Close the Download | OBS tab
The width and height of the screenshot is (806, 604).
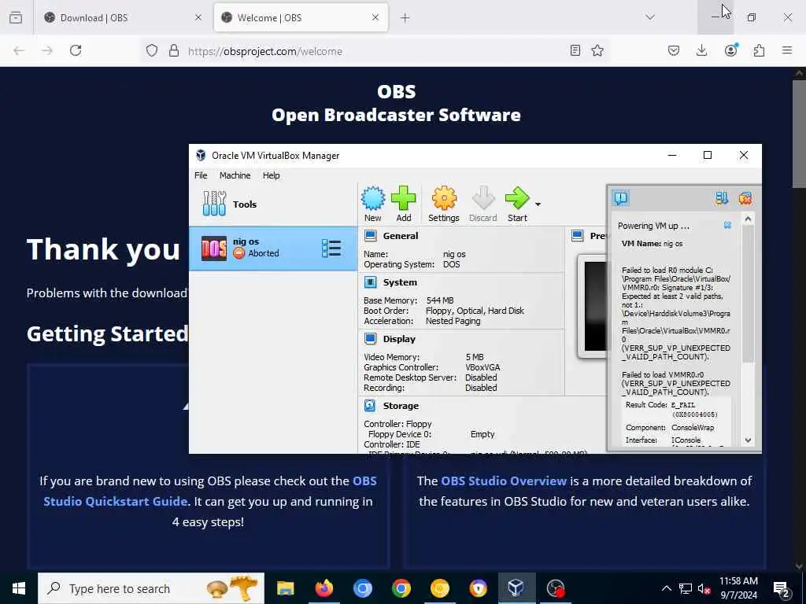point(198,17)
